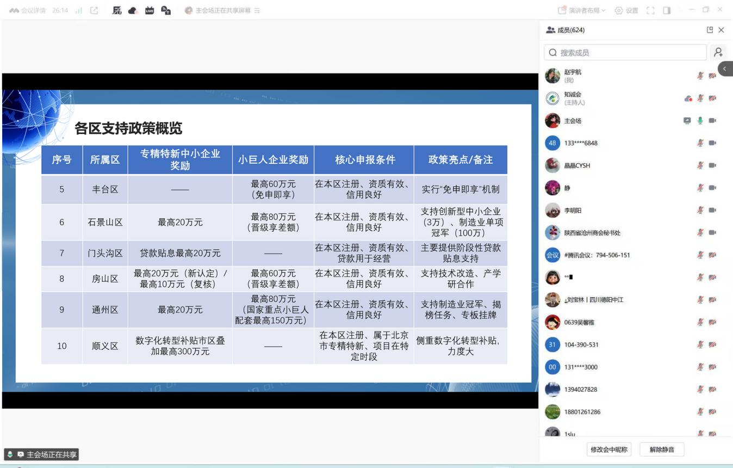Viewport: 733px width, 468px height.
Task: Click the 各区支持政策概览 slide title
Action: (x=128, y=128)
